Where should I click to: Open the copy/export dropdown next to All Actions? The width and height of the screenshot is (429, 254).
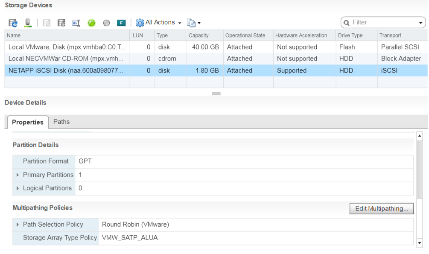194,23
